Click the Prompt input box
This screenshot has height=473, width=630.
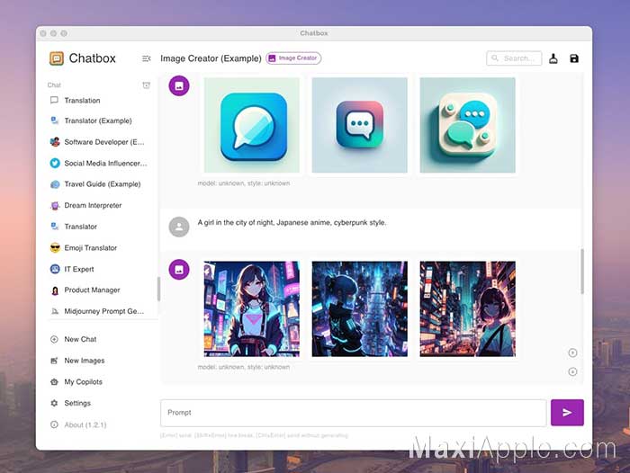tap(353, 413)
